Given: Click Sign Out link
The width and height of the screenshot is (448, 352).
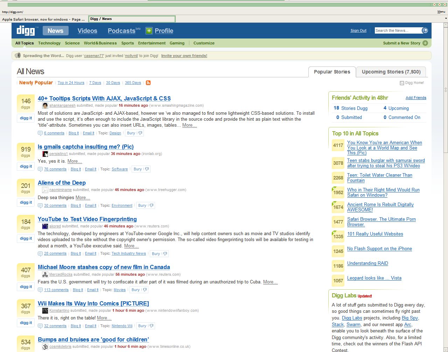Looking at the screenshot, I should coord(358,31).
